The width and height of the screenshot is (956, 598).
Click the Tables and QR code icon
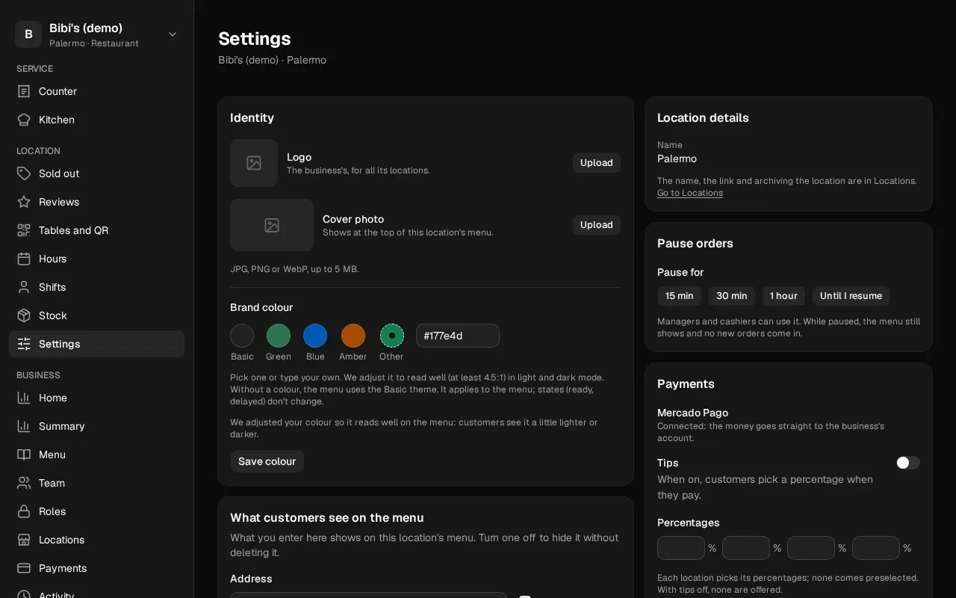[x=24, y=230]
